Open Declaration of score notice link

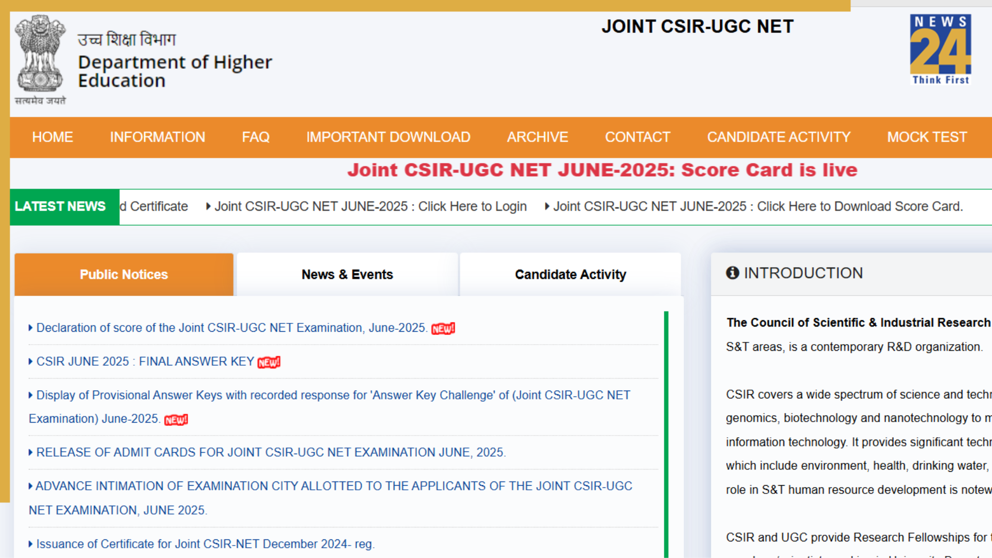231,328
